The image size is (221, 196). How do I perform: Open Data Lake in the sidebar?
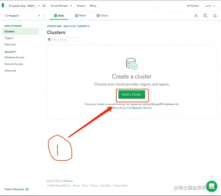tap(10, 44)
